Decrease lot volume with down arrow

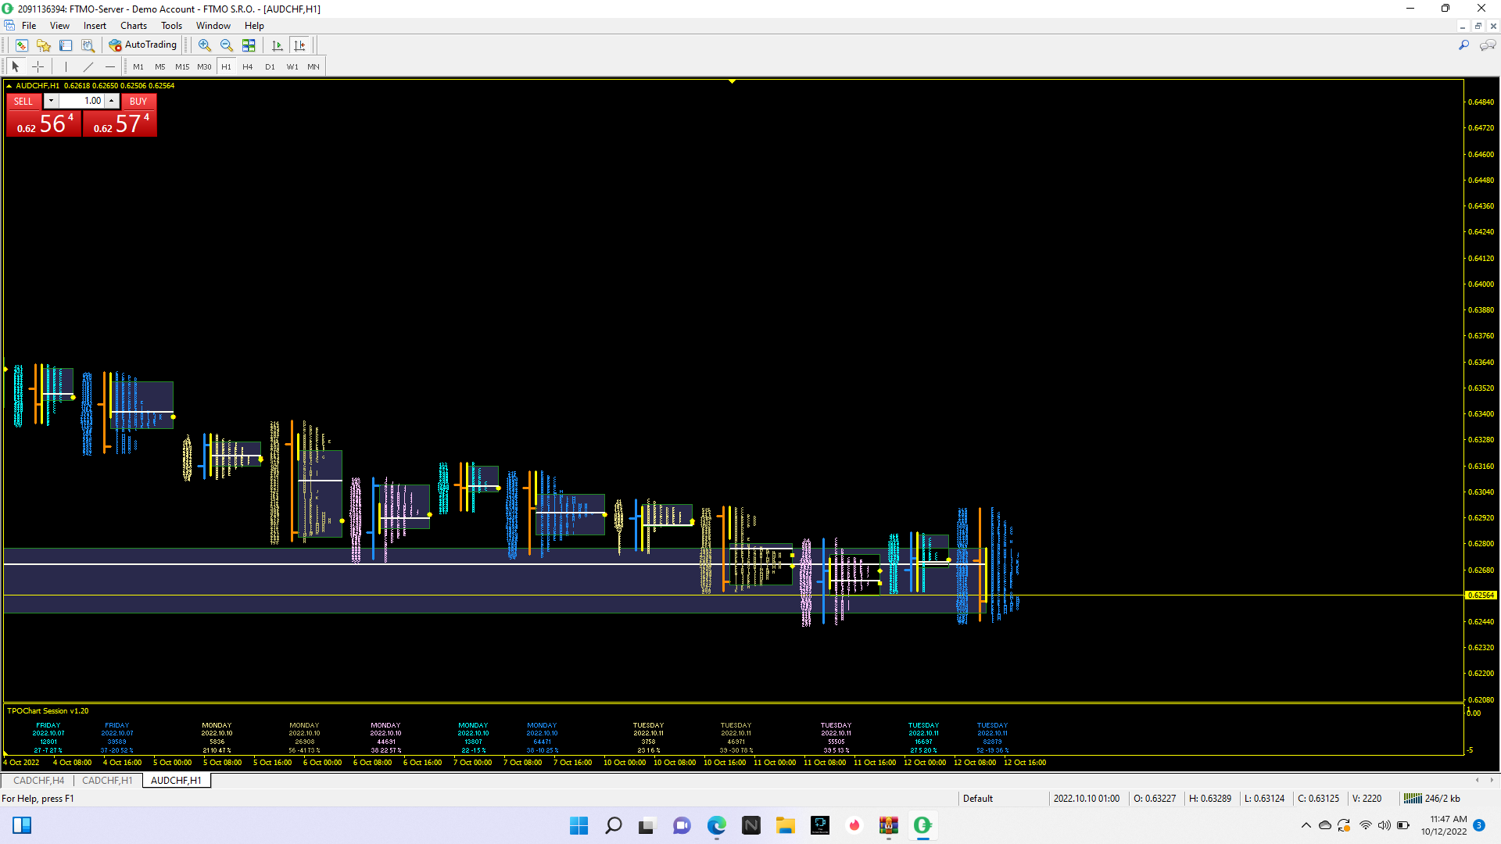pyautogui.click(x=51, y=101)
